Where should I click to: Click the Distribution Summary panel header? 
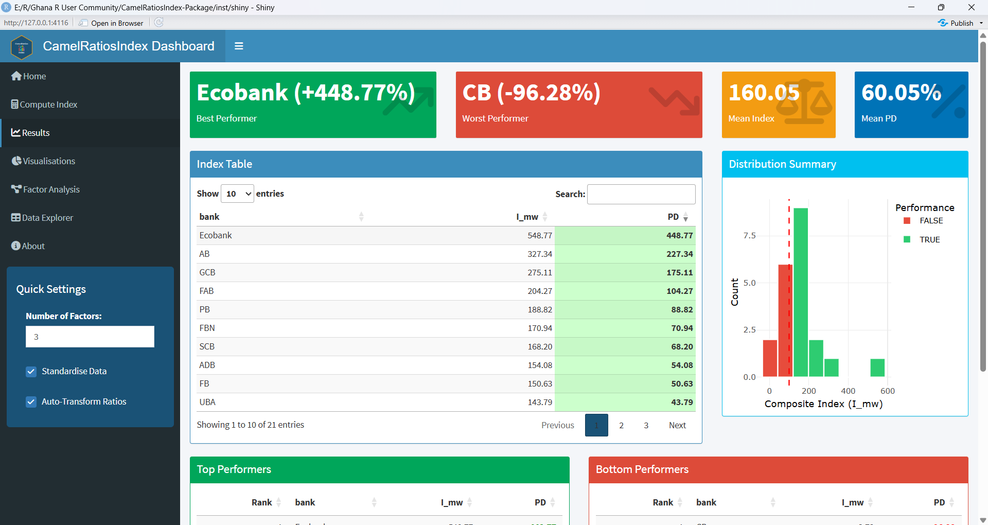[x=845, y=164]
